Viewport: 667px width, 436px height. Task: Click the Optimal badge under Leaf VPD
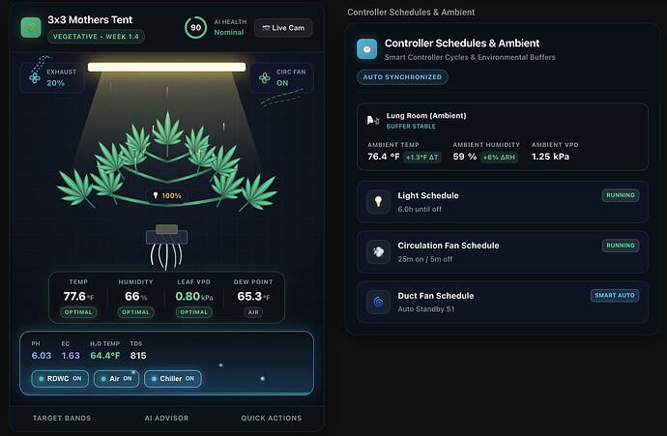(194, 312)
